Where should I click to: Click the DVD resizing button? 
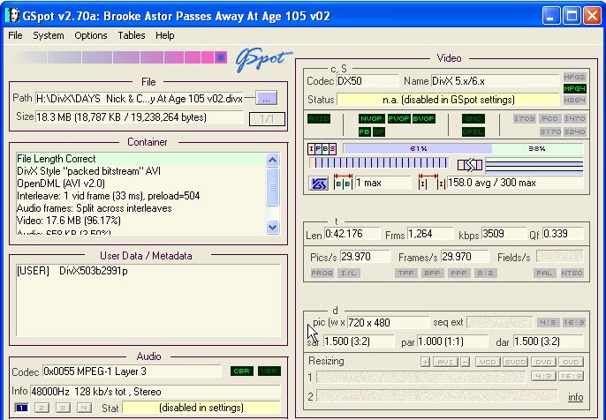tap(543, 362)
